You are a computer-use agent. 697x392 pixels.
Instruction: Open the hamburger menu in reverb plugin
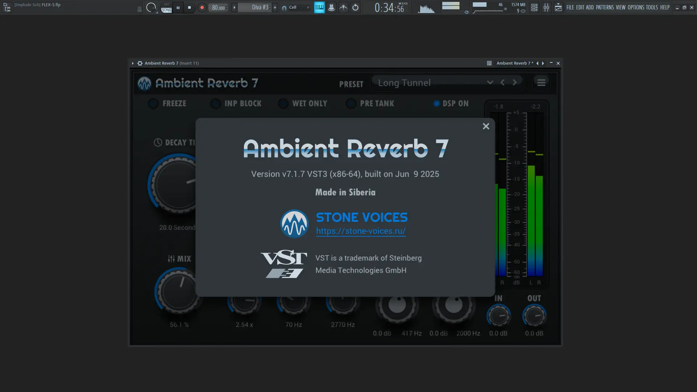click(541, 83)
